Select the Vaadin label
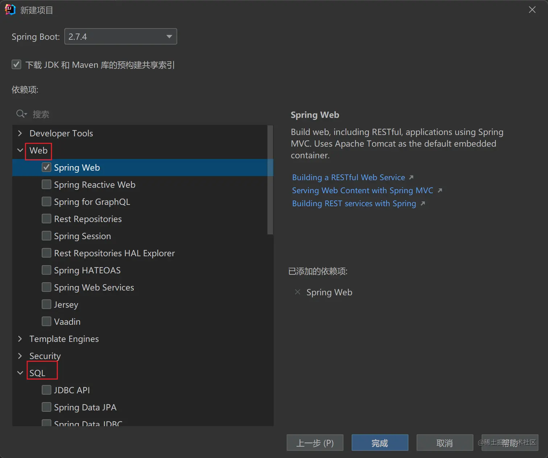Viewport: 548px width, 458px height. point(67,322)
